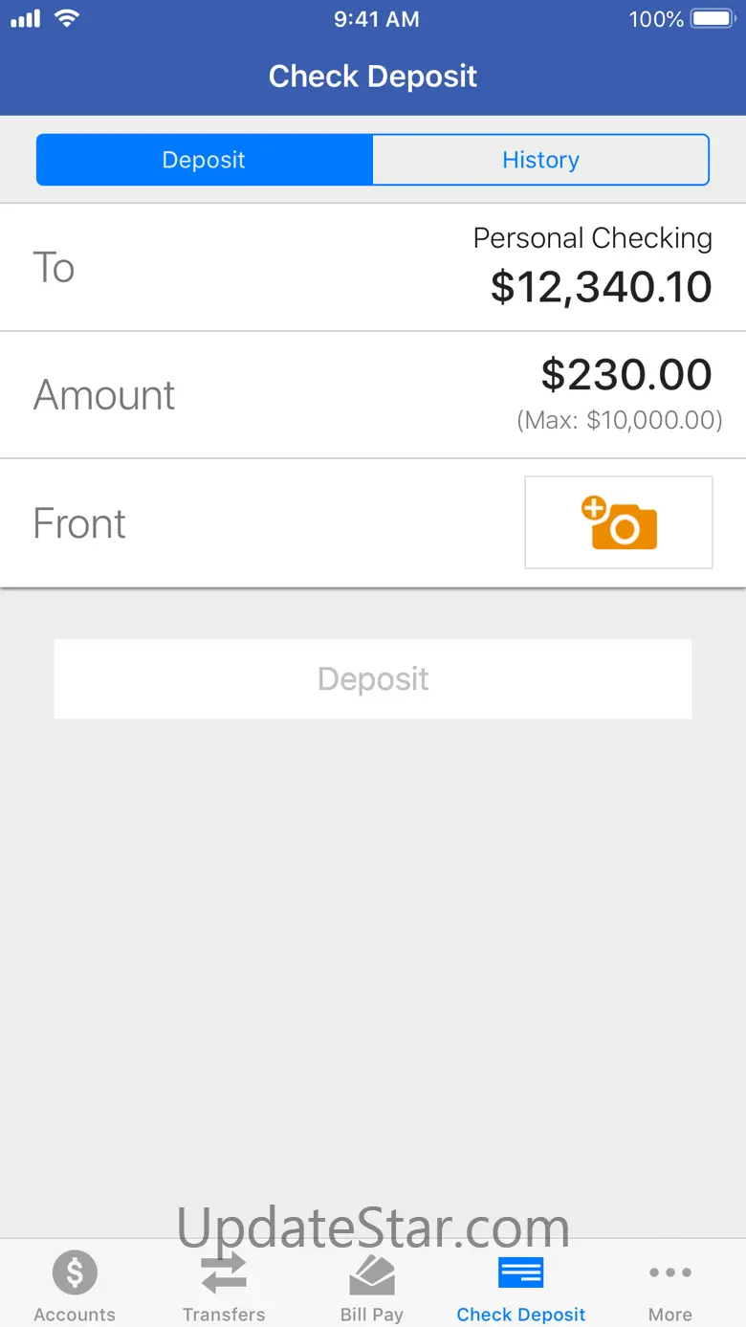746x1327 pixels.
Task: Select the Deposit segment tab
Action: [204, 160]
